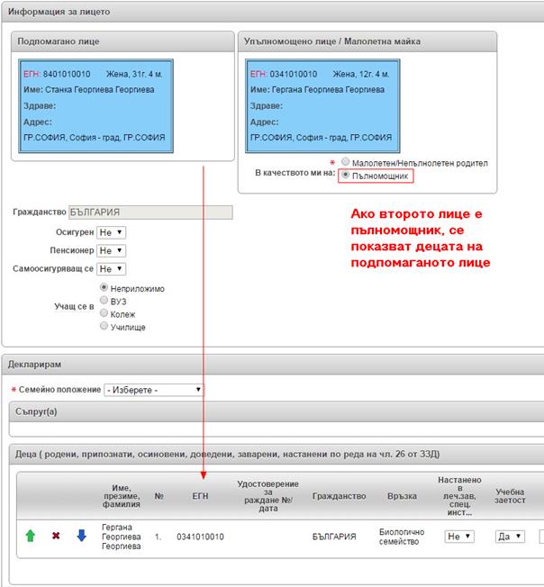Image resolution: width=544 pixels, height=587 pixels.
Task: Click Упълномощено лице / Малолетна майка header
Action: [x=367, y=41]
